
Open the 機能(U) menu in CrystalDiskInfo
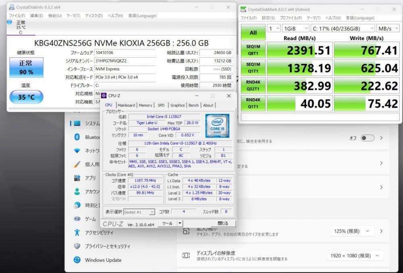pyautogui.click(x=55, y=16)
